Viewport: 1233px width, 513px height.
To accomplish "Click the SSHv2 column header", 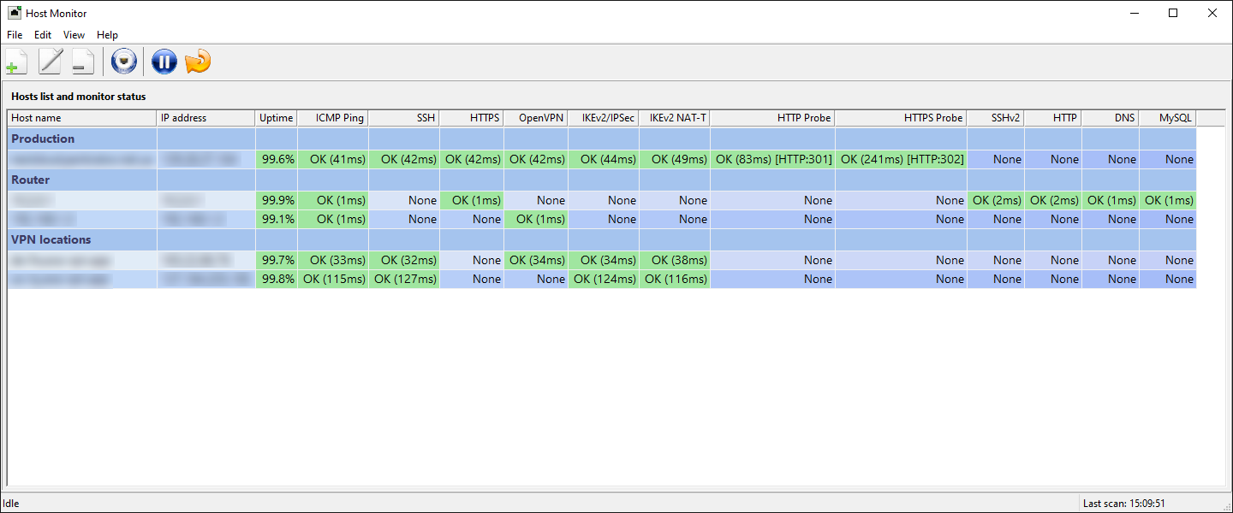I will coord(996,118).
